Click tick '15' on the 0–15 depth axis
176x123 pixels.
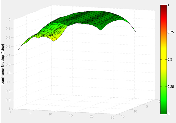click(123, 116)
